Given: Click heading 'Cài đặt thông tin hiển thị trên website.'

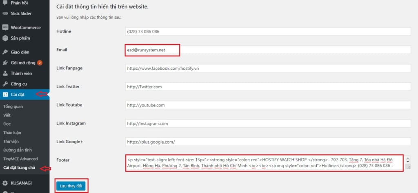Looking at the screenshot, I should coord(102,7).
